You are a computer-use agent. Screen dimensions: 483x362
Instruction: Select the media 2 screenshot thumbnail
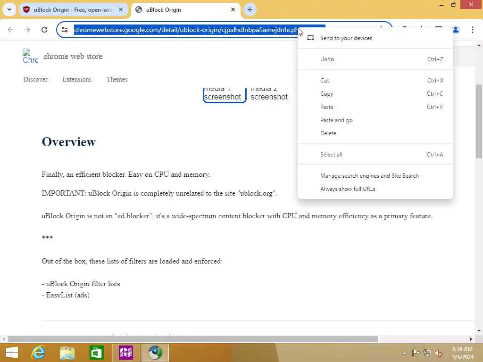[x=269, y=95]
